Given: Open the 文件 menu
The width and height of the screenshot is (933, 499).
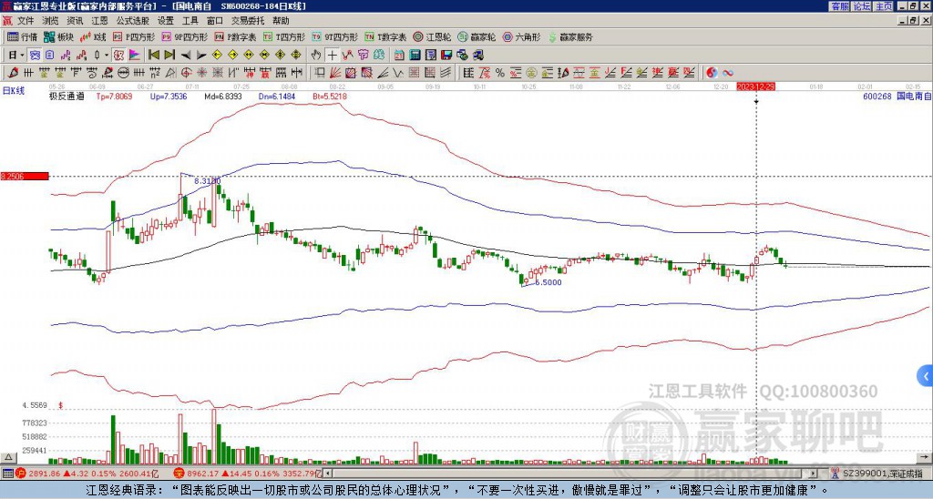Looking at the screenshot, I should tap(26, 21).
